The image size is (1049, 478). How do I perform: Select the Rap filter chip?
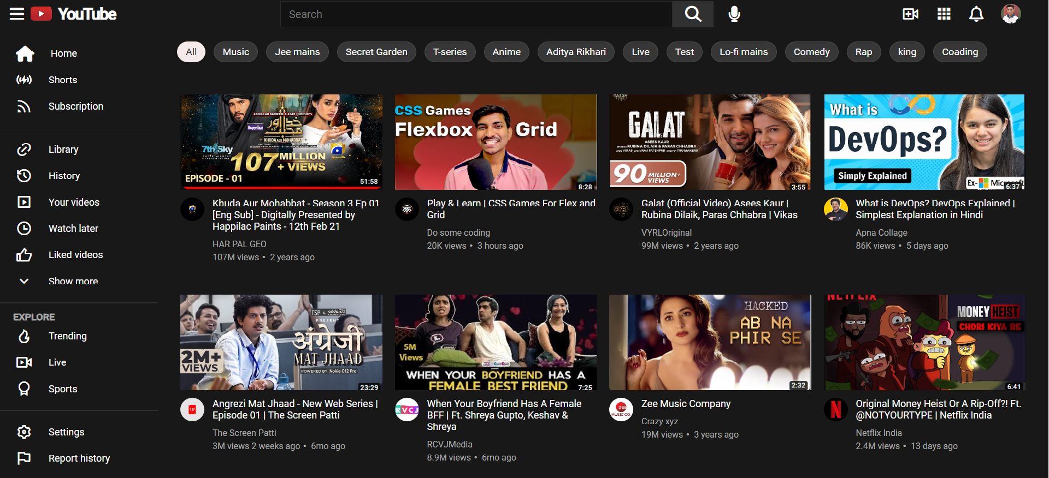(x=864, y=52)
